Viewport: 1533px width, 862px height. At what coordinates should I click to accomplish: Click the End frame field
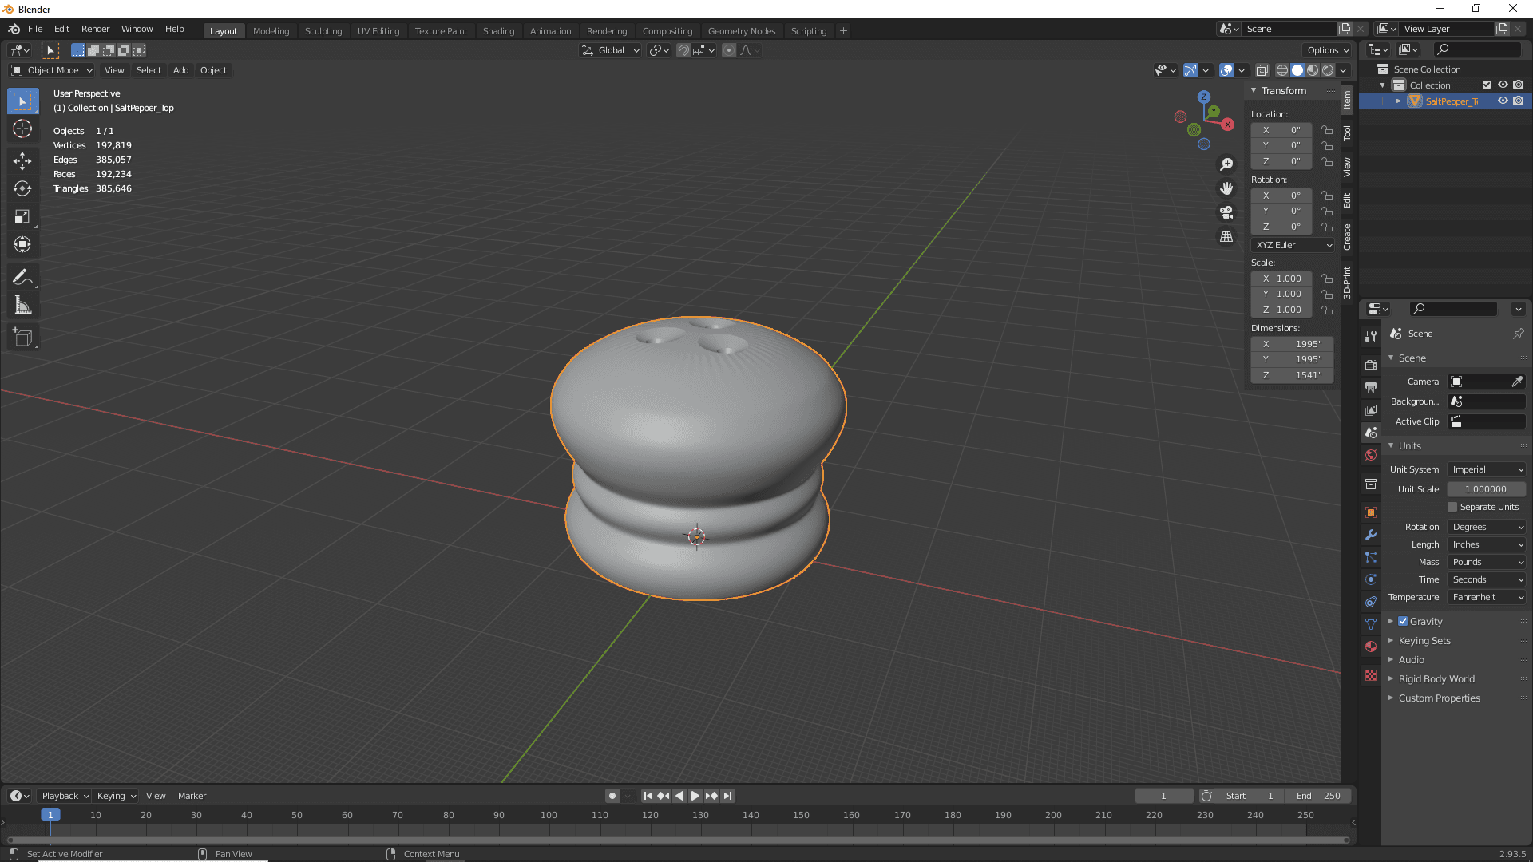pyautogui.click(x=1318, y=796)
